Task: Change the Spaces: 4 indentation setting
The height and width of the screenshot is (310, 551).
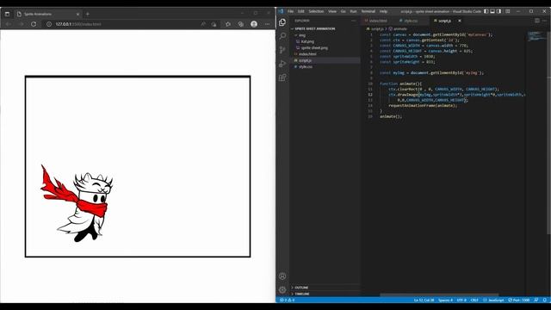Action: point(446,301)
